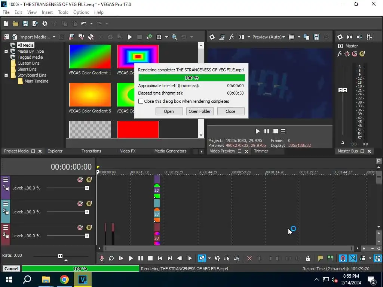Stop in Video Preview transport

click(276, 131)
